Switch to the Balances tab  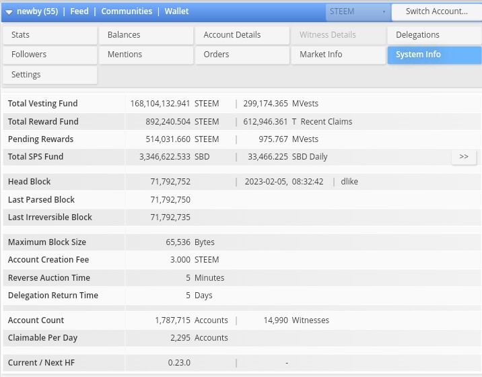(x=146, y=35)
